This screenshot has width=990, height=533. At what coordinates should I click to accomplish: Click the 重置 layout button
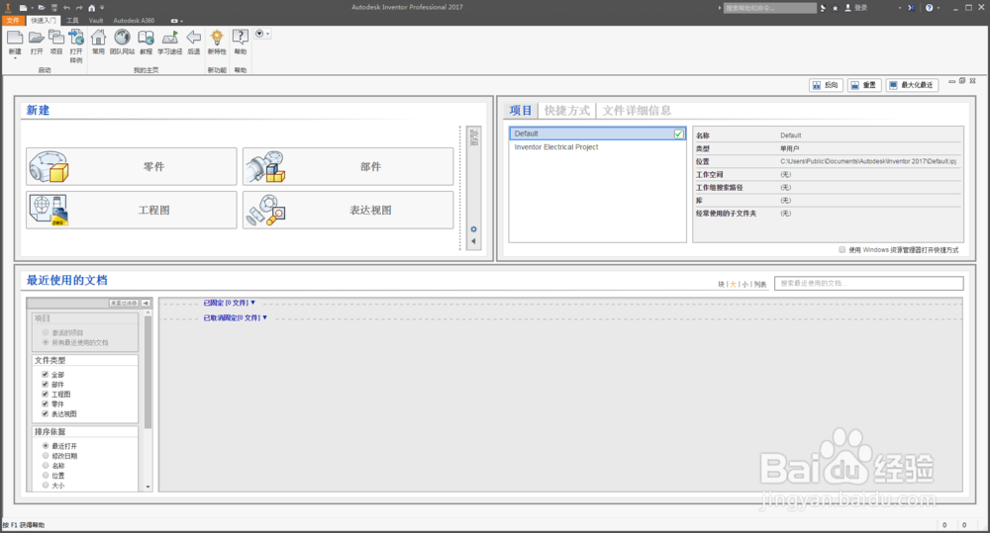[863, 84]
